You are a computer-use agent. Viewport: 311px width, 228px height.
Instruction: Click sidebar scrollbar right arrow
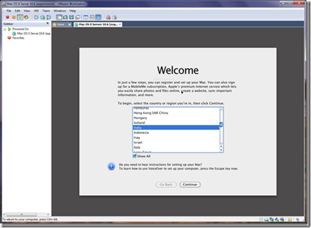(x=48, y=214)
